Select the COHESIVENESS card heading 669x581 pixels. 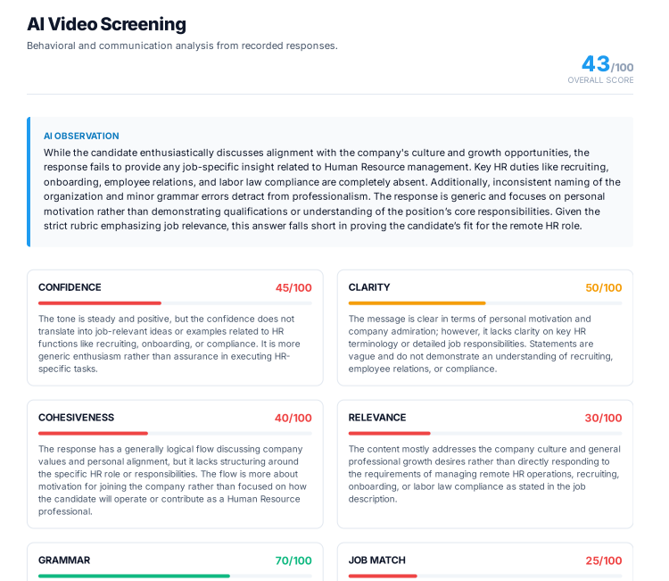point(76,418)
